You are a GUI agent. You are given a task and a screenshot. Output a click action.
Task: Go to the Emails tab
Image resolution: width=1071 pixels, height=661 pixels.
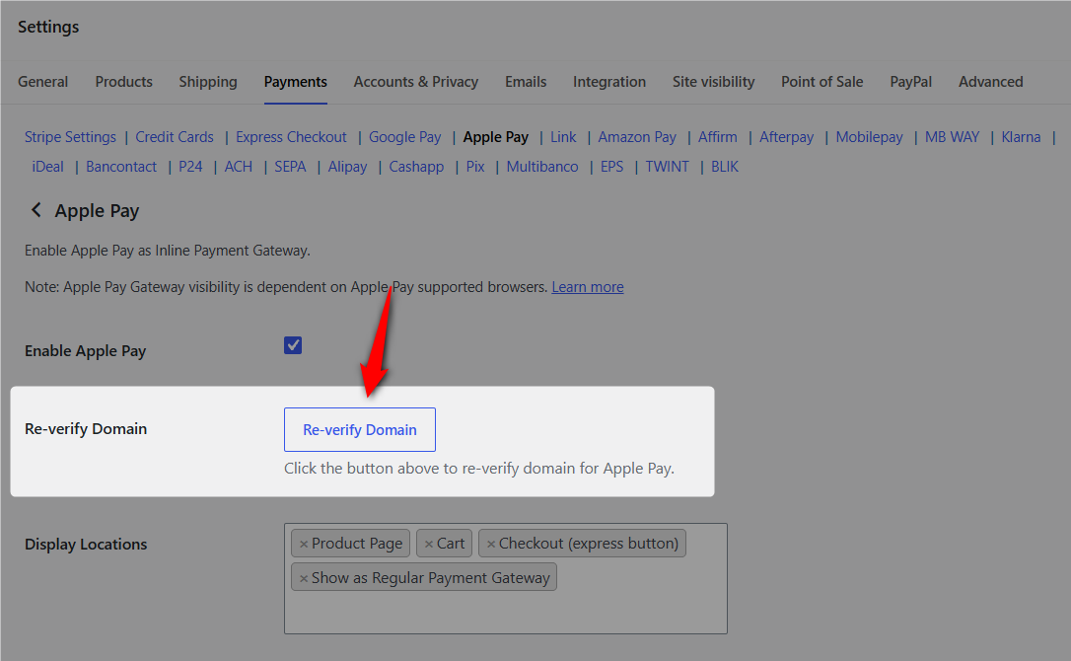tap(526, 81)
